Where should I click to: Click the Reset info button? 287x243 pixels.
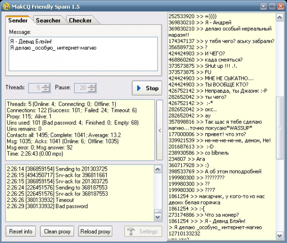(21, 231)
